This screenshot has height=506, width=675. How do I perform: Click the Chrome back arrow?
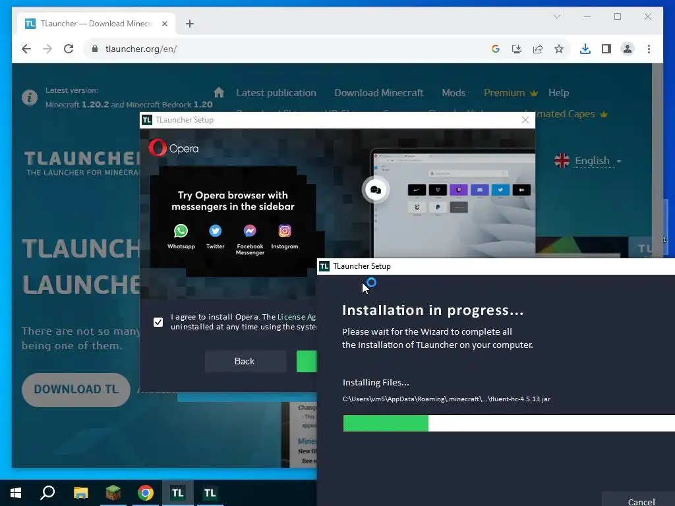(26, 49)
